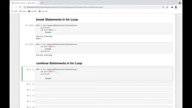Click the third empty code cell

point(104,95)
